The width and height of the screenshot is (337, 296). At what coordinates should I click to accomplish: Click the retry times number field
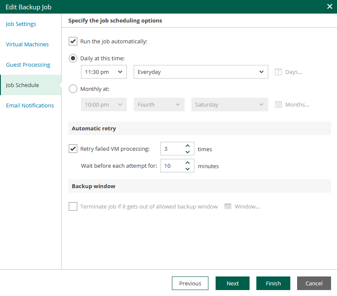pyautogui.click(x=172, y=149)
